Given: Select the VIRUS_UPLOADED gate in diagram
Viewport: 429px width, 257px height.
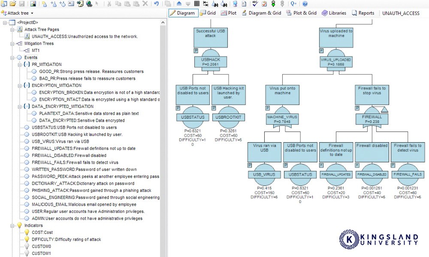Looking at the screenshot, I should 336,62.
